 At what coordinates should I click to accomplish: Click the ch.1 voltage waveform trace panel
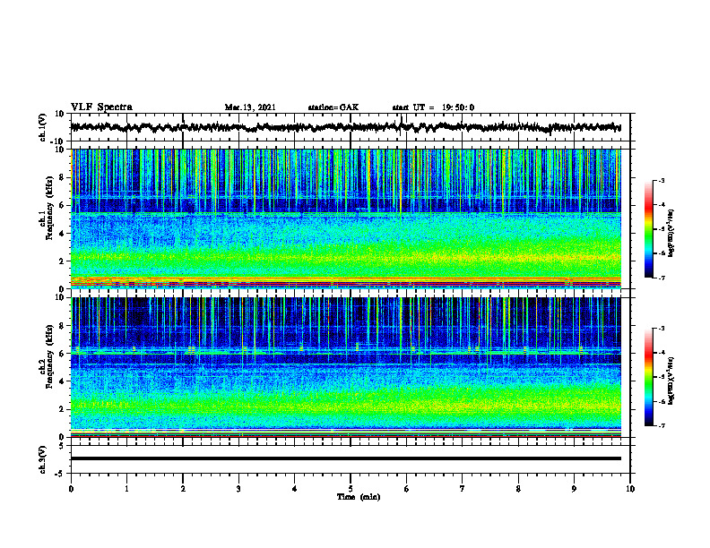pos(350,127)
